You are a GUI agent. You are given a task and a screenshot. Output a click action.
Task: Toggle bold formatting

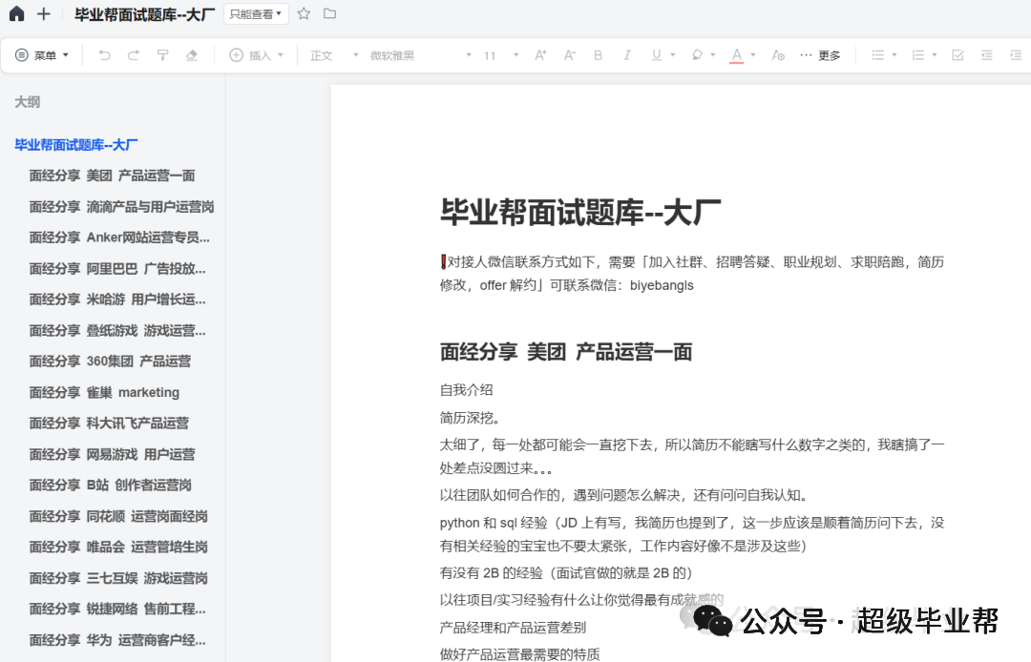pos(598,54)
